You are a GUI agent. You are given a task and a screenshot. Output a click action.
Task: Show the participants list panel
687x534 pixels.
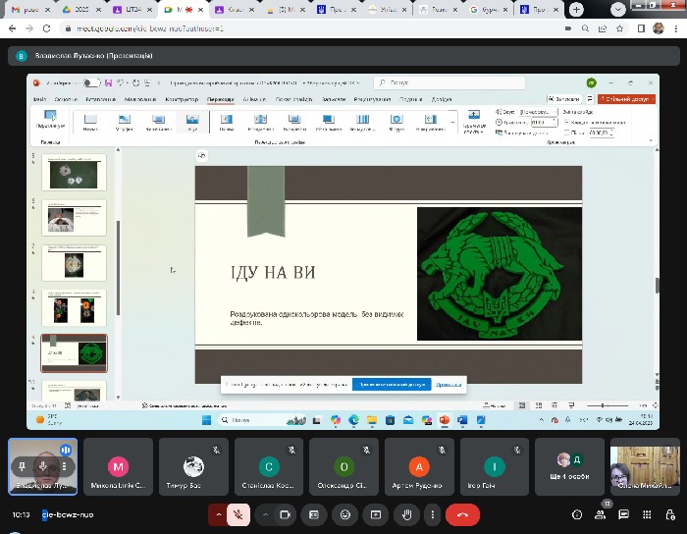pyautogui.click(x=601, y=514)
